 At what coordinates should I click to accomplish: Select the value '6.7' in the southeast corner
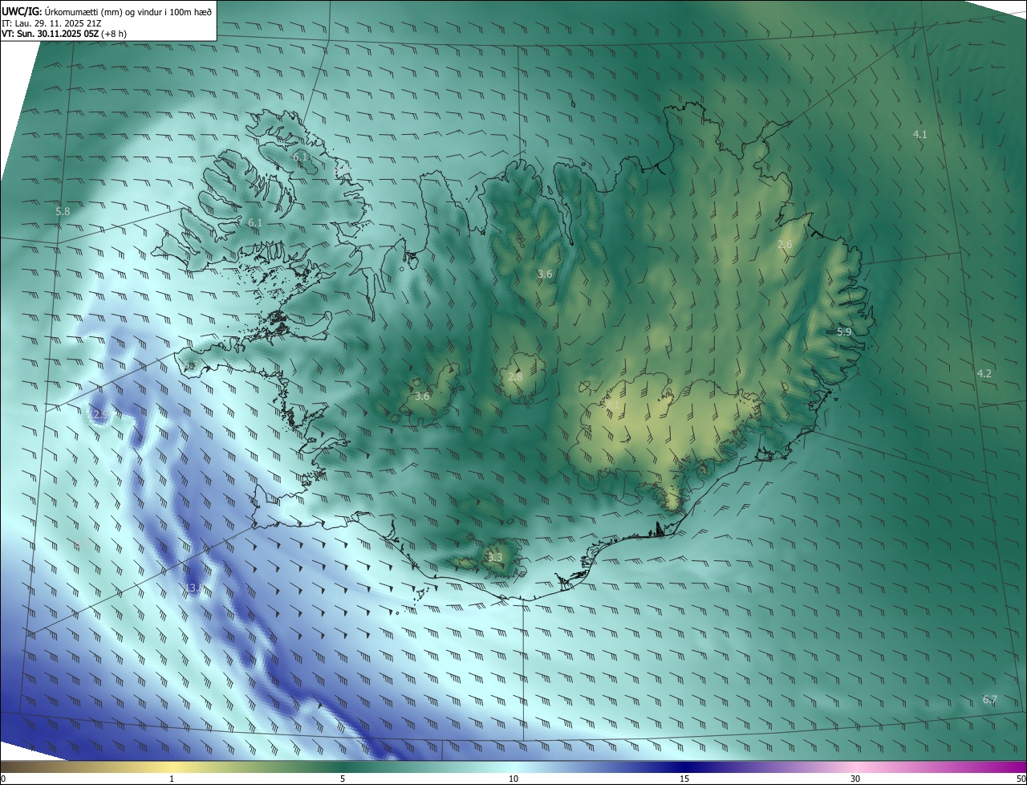(x=990, y=699)
